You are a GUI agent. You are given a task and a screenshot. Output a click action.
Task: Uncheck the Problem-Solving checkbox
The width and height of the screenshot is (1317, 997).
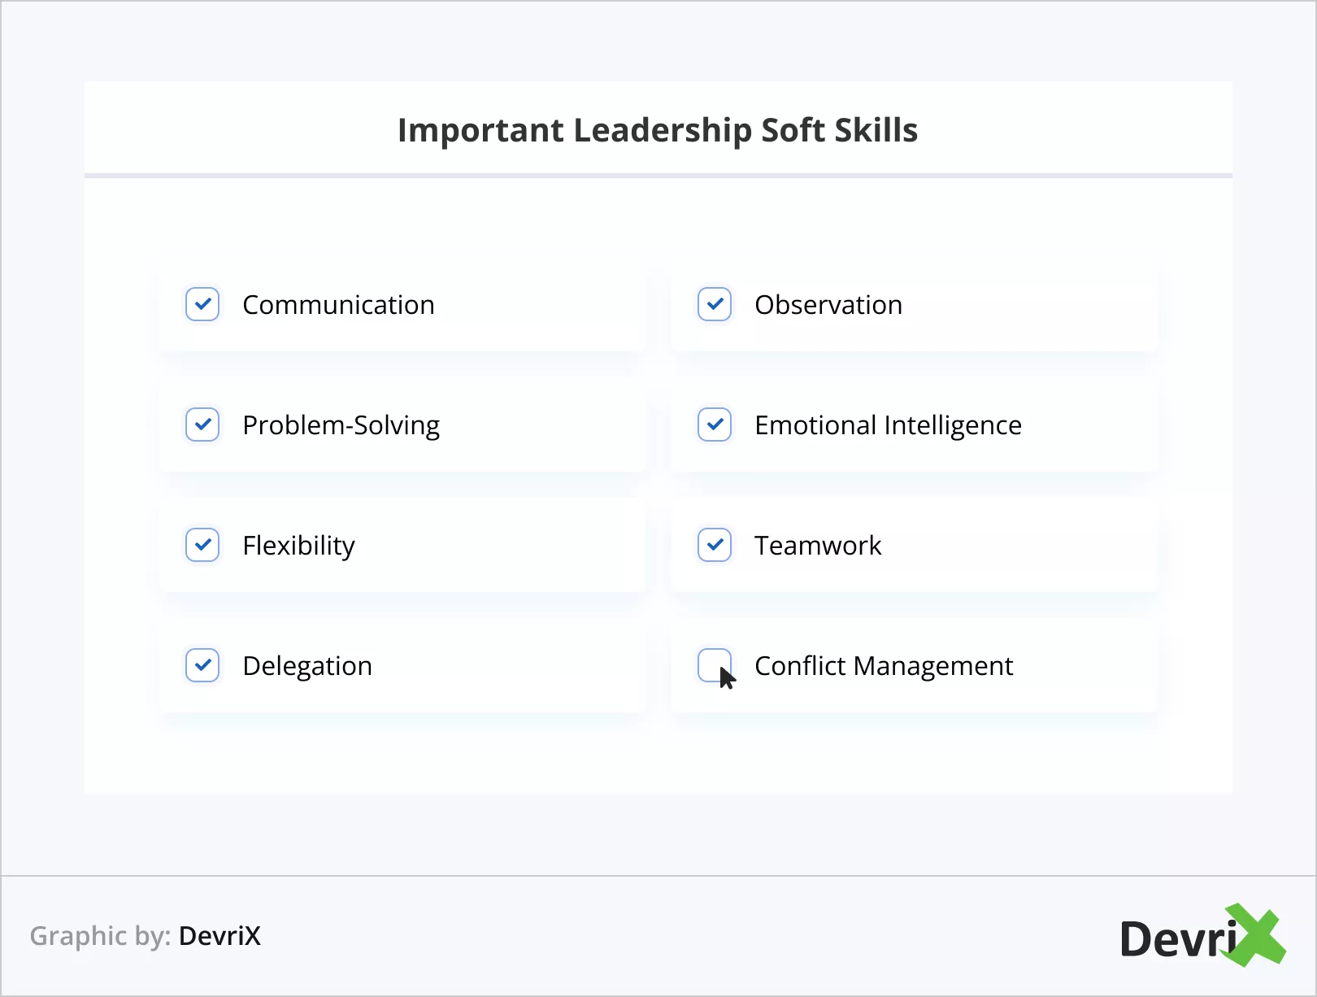(x=202, y=424)
